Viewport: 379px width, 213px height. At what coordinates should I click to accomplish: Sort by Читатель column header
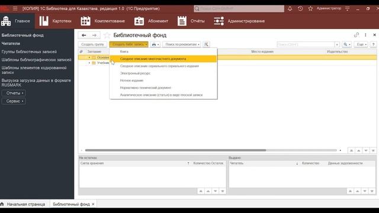point(237,163)
